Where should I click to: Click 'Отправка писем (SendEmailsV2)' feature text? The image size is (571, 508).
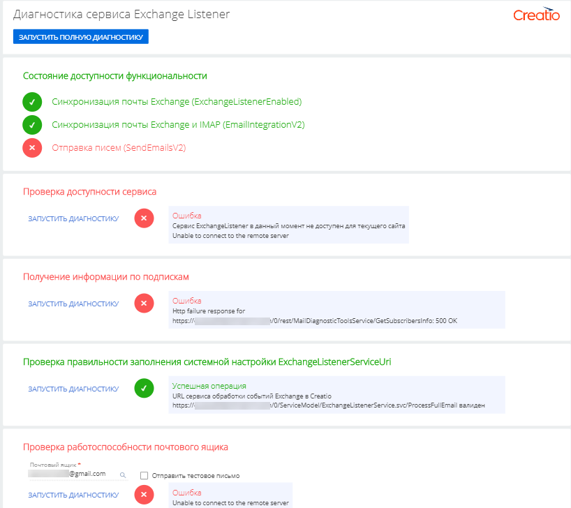(119, 148)
